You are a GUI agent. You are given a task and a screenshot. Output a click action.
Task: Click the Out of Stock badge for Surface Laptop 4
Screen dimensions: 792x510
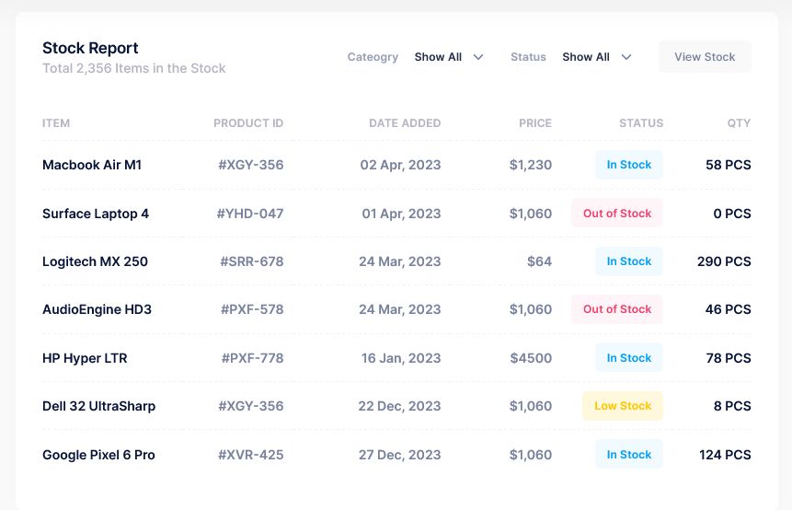[617, 213]
